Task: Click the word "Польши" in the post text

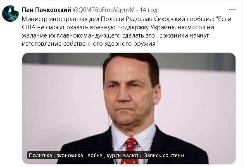Action: click(112, 19)
